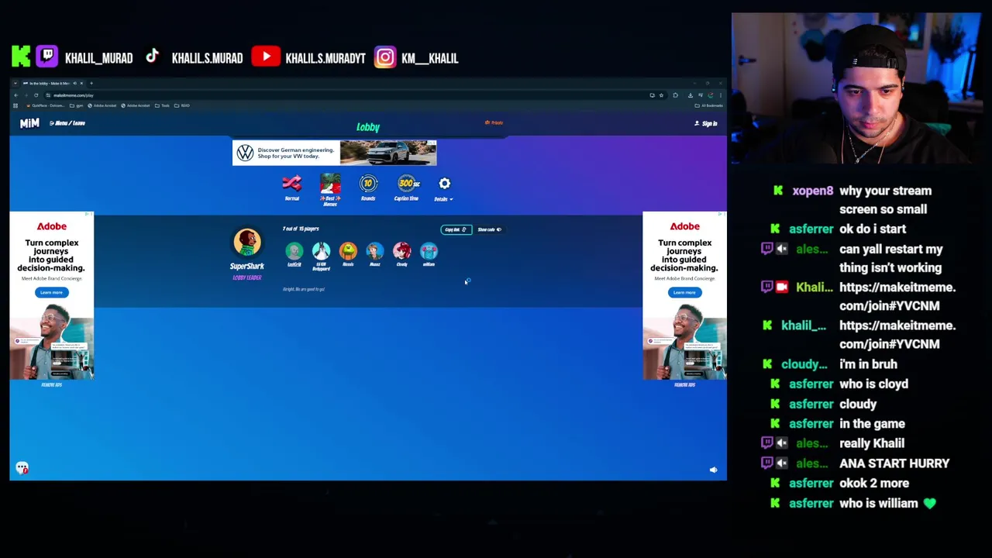The image size is (992, 558).
Task: Open the gear settings icon
Action: (x=444, y=184)
